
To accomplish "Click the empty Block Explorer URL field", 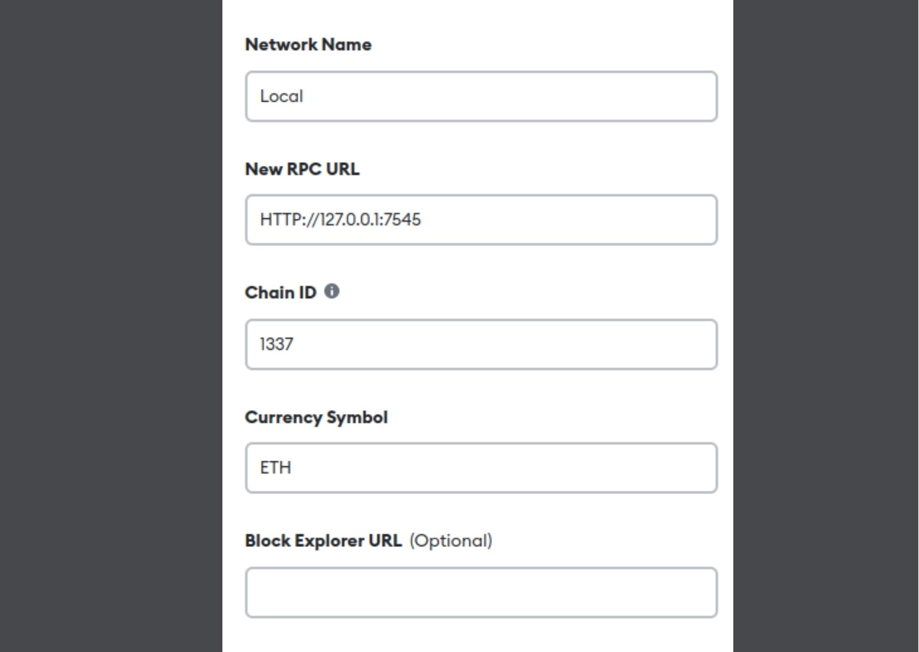I will [x=481, y=592].
